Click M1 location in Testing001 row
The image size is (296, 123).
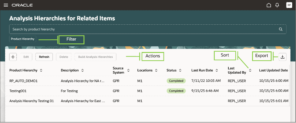click(140, 91)
